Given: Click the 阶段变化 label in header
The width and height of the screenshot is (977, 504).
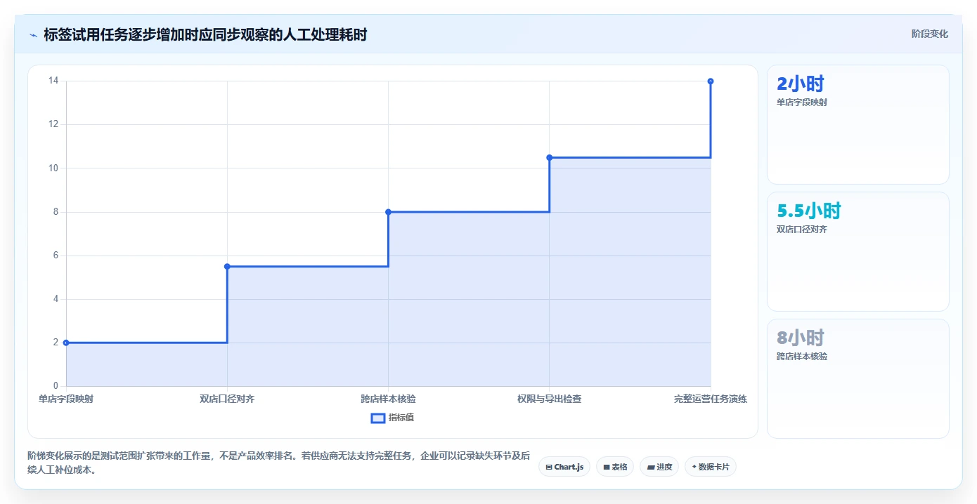Looking at the screenshot, I should 930,34.
